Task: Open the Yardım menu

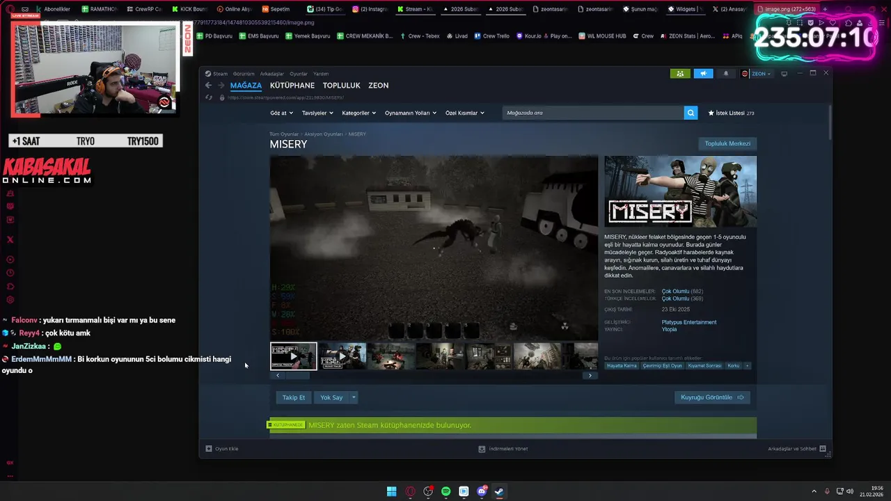Action: tap(321, 74)
